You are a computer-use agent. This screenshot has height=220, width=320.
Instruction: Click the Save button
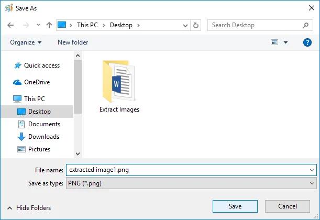point(235,206)
